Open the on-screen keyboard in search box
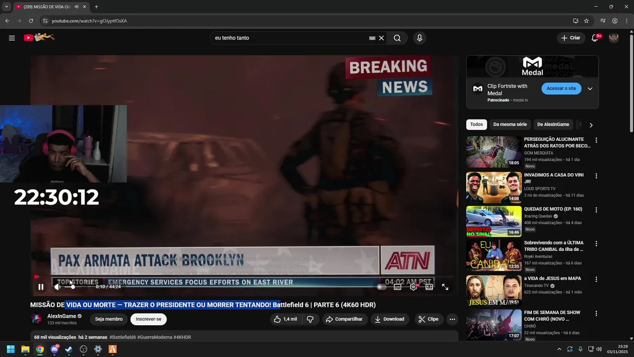Image resolution: width=634 pixels, height=357 pixels. [x=372, y=38]
